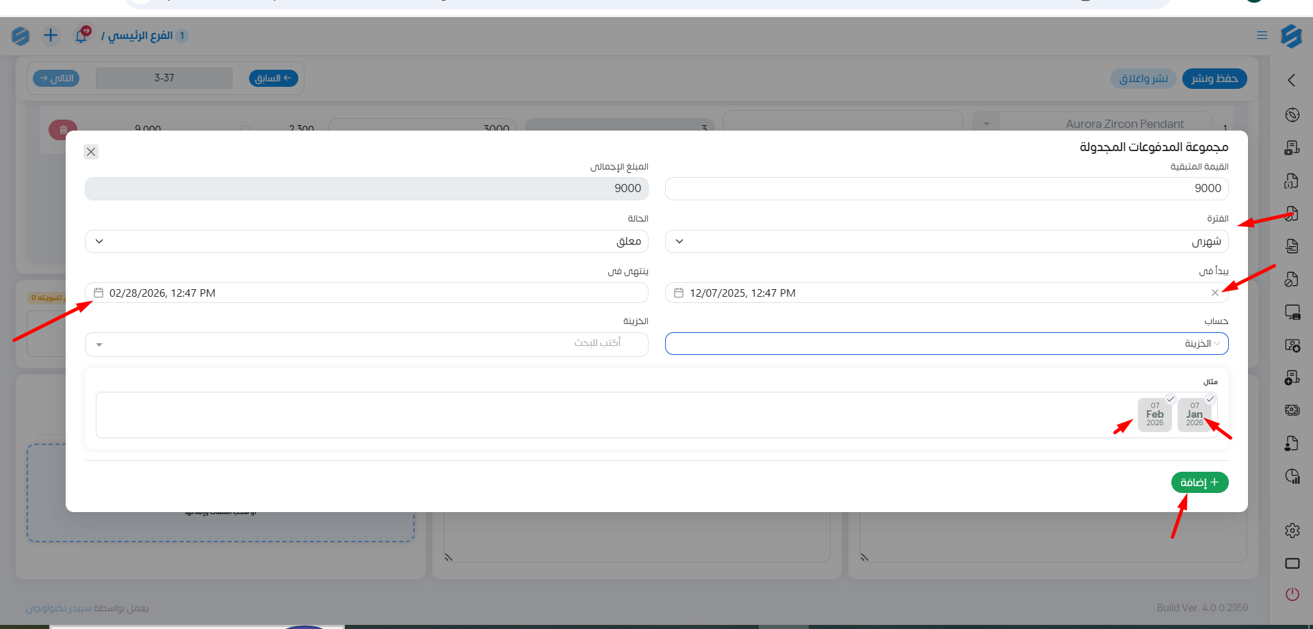Click the plus icon in the top bar

[x=51, y=36]
